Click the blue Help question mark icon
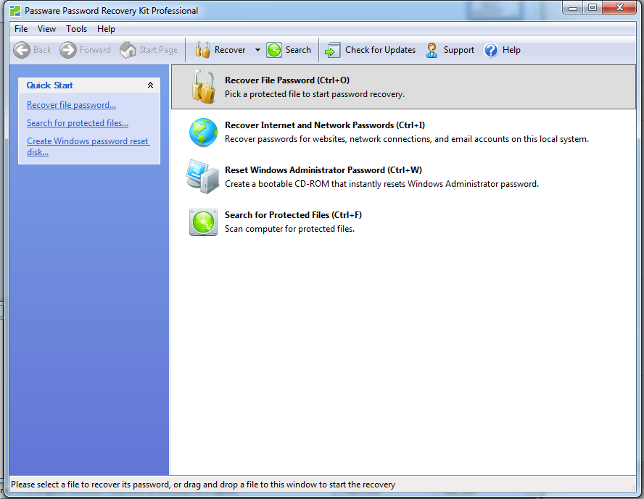Image resolution: width=644 pixels, height=499 pixels. [x=491, y=50]
